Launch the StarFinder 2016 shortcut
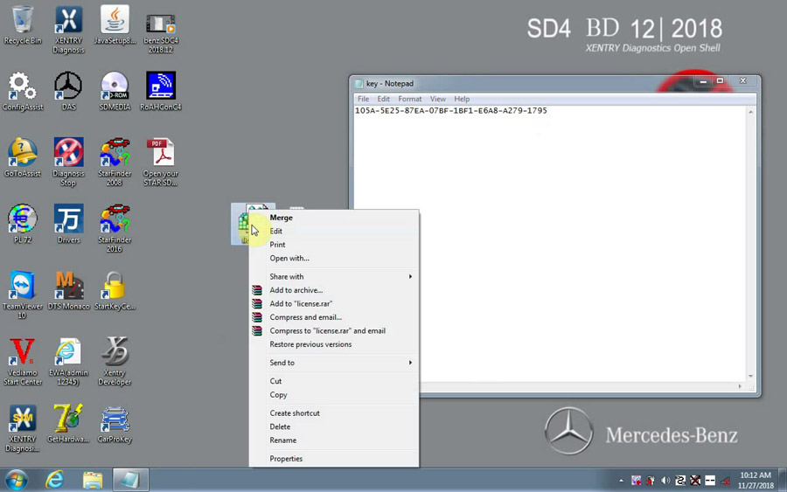 coord(115,228)
